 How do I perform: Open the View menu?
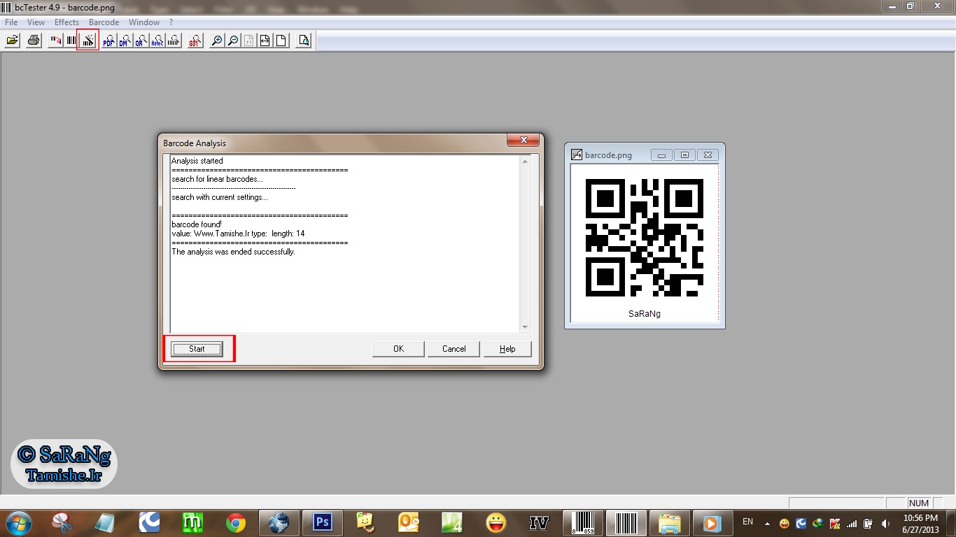36,22
